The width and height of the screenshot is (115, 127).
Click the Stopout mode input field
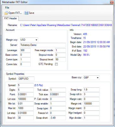[x=60, y=55]
